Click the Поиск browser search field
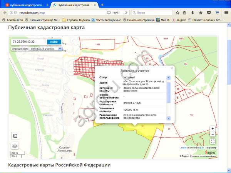 tap(152, 13)
